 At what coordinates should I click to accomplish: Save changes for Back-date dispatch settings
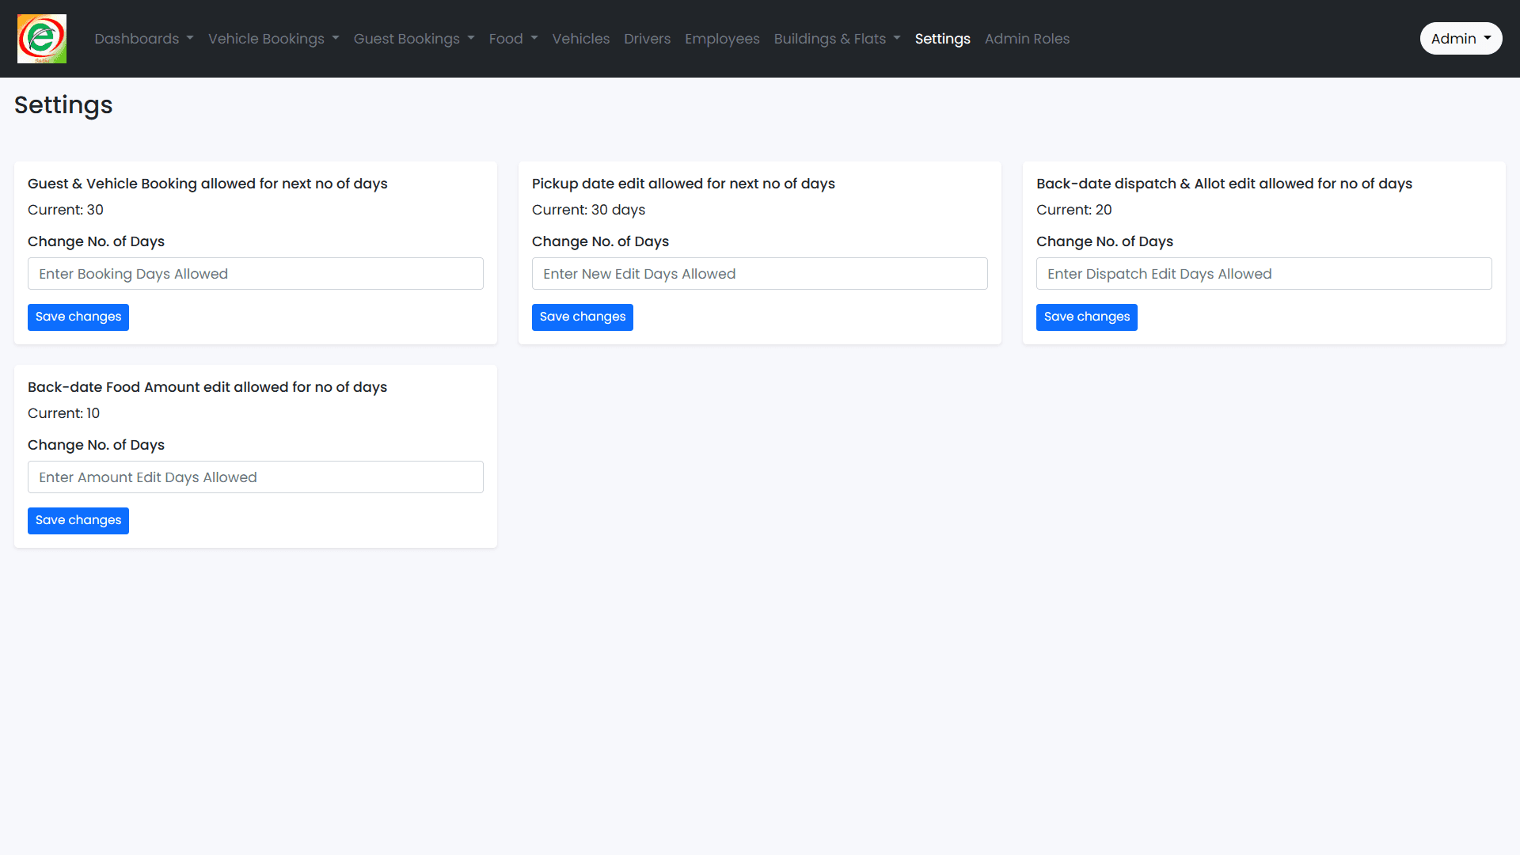(1086, 317)
